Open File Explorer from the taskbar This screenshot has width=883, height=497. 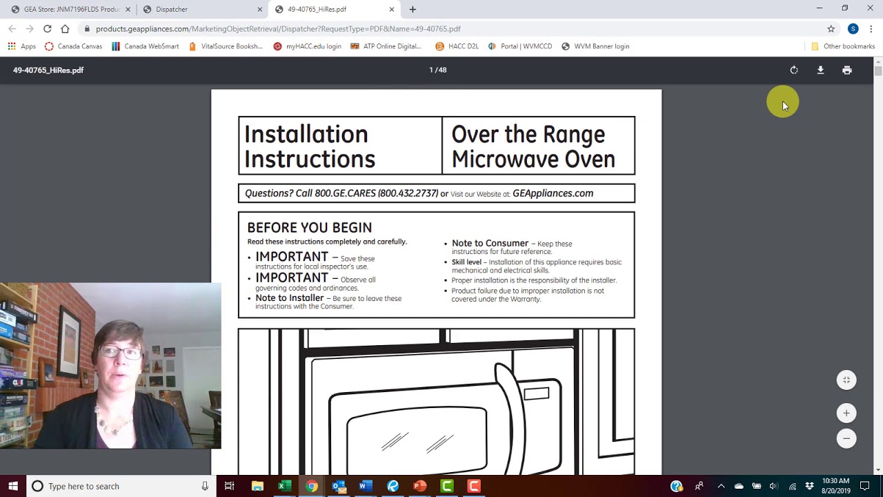257,486
